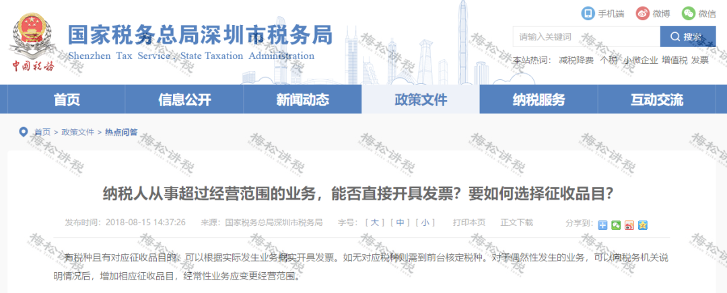The height and width of the screenshot is (293, 727).
Task: Click the English subtitle Shenzhen Tax Service
Action: tap(191, 56)
